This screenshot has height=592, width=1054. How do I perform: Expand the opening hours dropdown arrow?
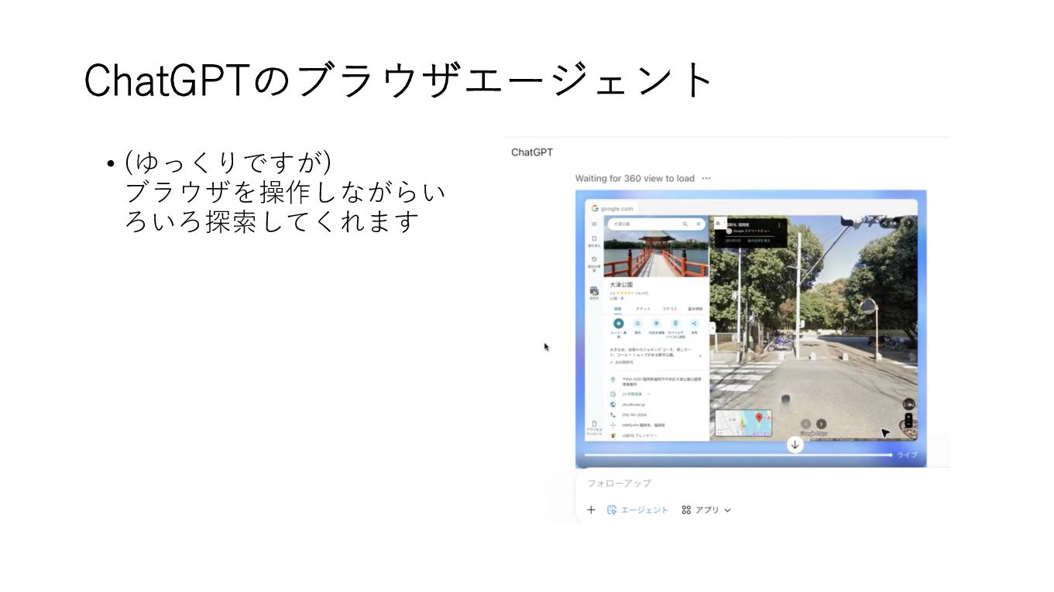(x=648, y=394)
